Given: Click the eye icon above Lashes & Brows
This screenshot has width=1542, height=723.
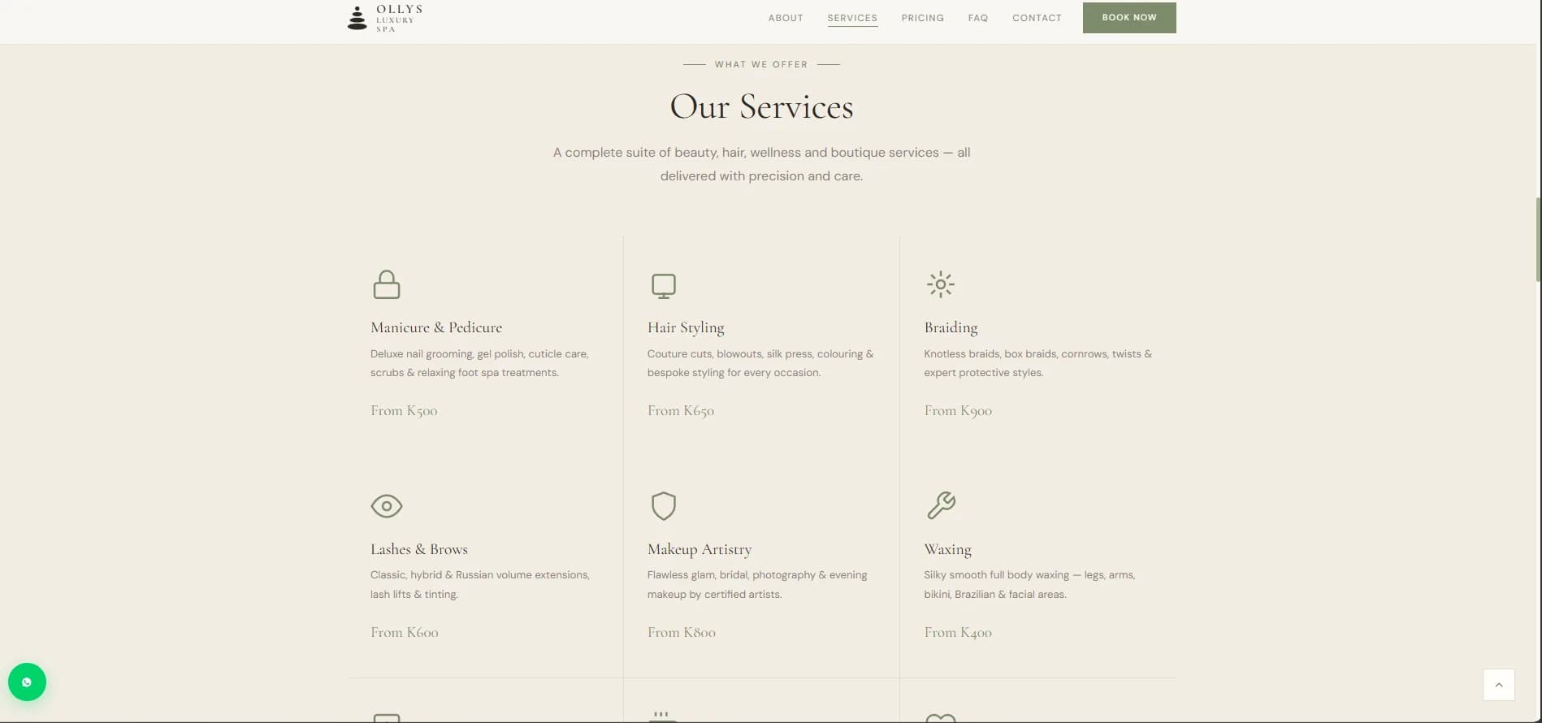Looking at the screenshot, I should point(387,506).
